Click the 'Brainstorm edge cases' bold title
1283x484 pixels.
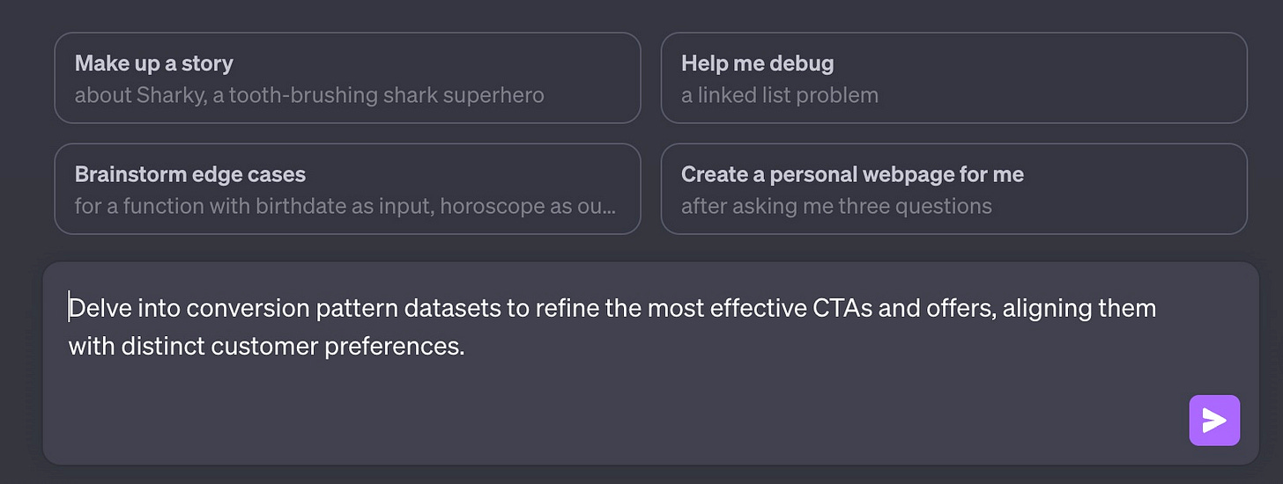coord(190,174)
